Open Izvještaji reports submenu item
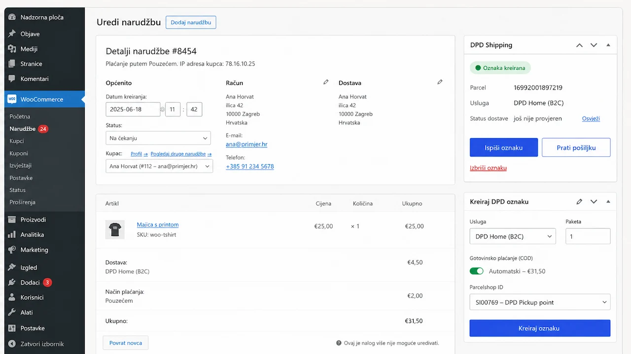 coord(21,166)
